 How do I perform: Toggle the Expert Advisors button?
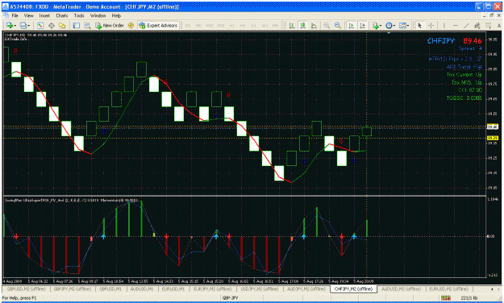click(158, 25)
